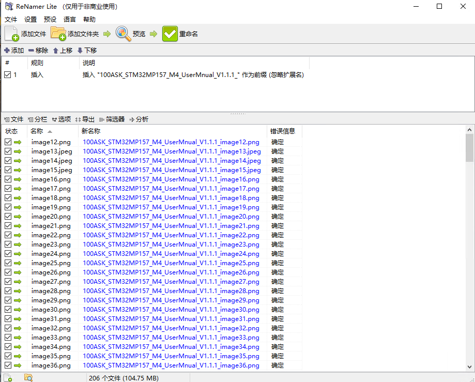Click the 错误信息 column header

(x=284, y=131)
